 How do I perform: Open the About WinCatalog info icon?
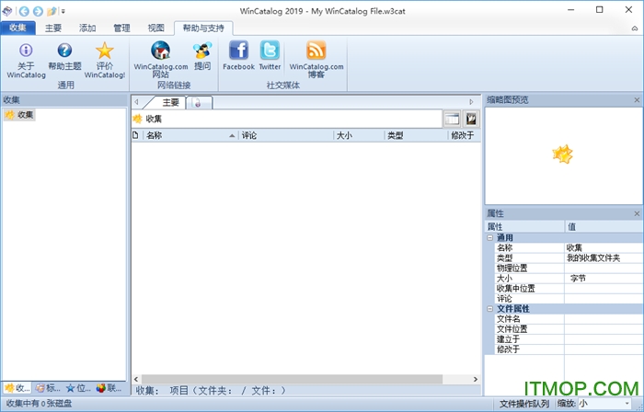[26, 51]
